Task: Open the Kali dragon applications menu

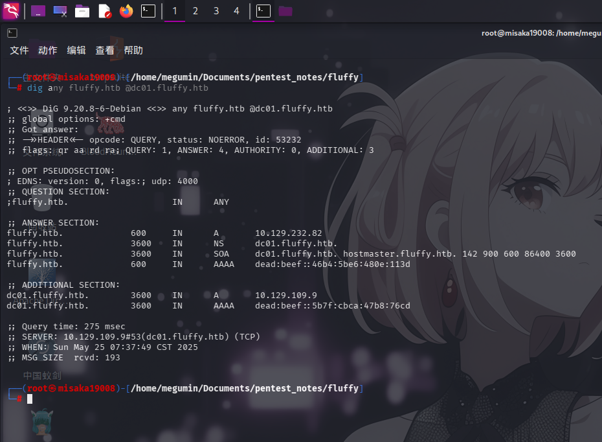Action: [11, 11]
